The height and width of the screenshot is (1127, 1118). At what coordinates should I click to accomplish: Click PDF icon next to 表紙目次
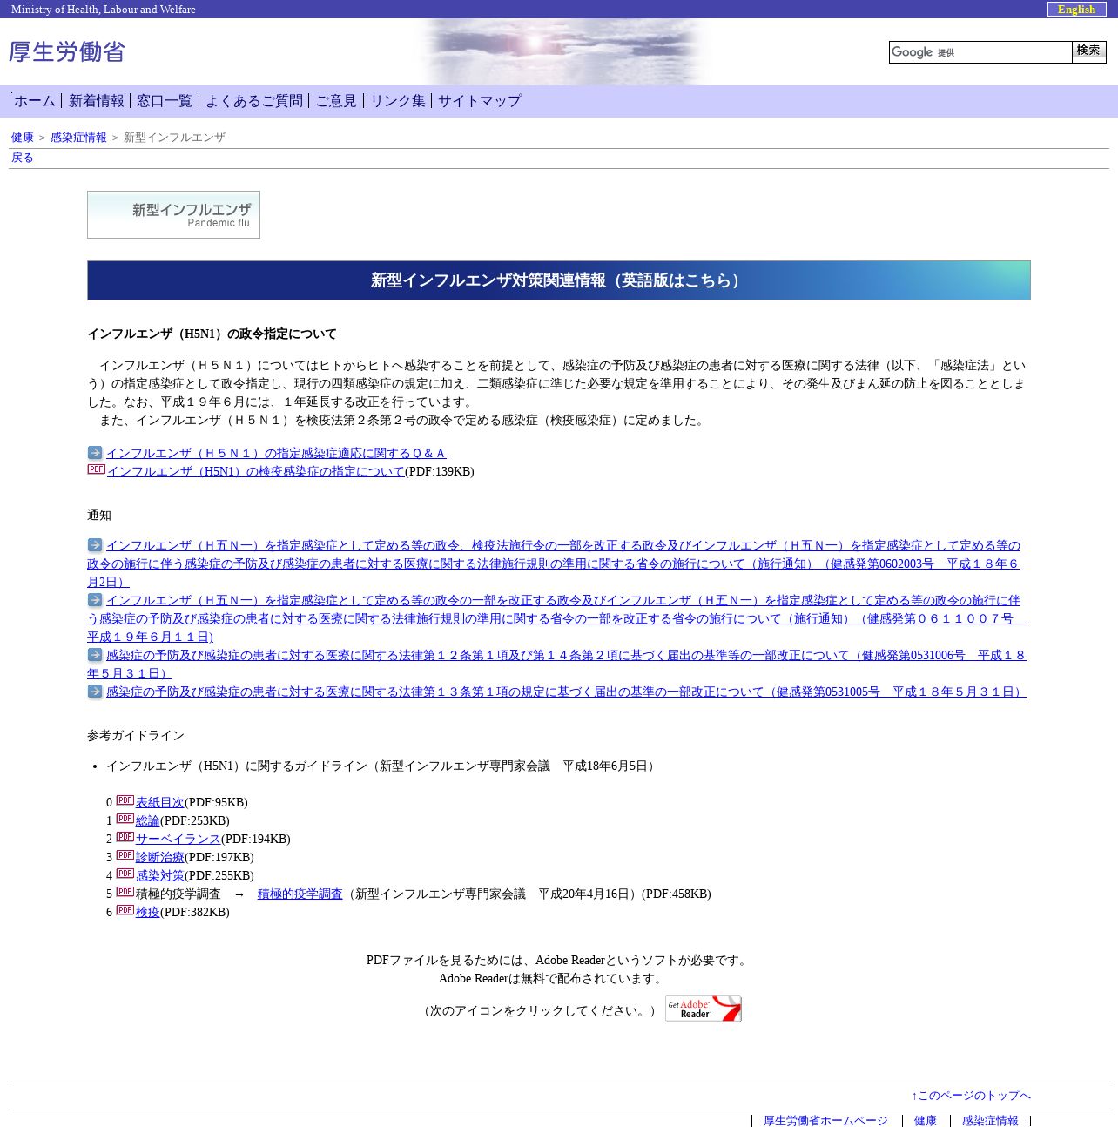[x=125, y=800]
